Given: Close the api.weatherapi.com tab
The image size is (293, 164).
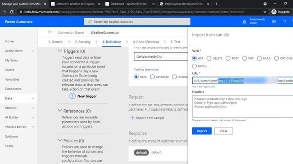Looking at the screenshot, I should (208, 4).
